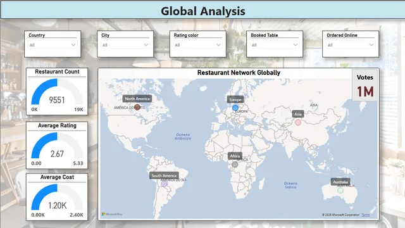Click the 'Australia' map label
This screenshot has height=228, width=405.
point(340,182)
